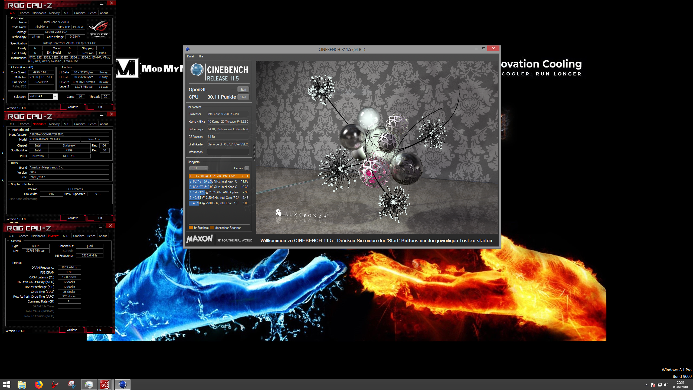Open Hilfe menu in Cinebench
693x390 pixels.
(x=200, y=56)
